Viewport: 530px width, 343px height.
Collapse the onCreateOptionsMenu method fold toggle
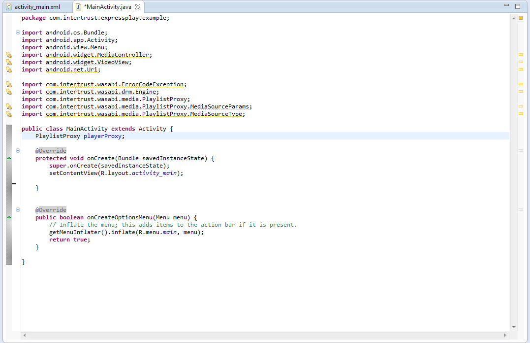(x=18, y=210)
